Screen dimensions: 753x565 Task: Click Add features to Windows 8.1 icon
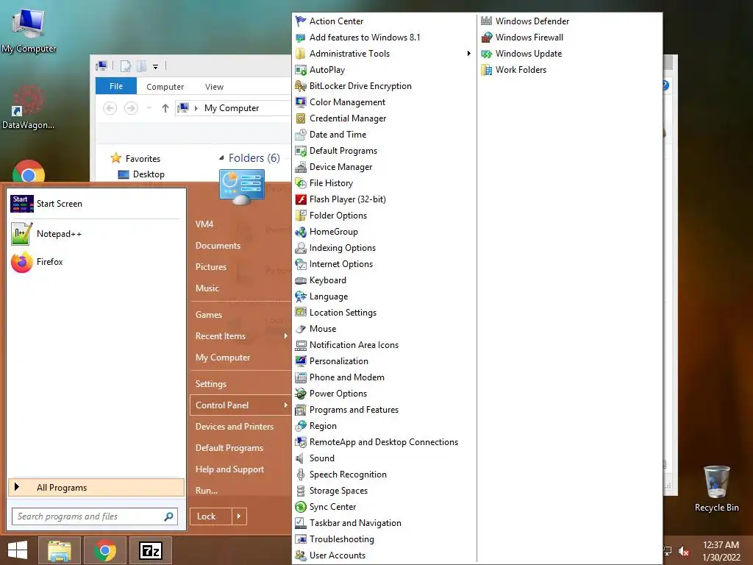tap(301, 38)
